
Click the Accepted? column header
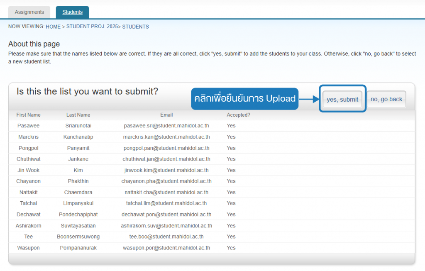239,115
